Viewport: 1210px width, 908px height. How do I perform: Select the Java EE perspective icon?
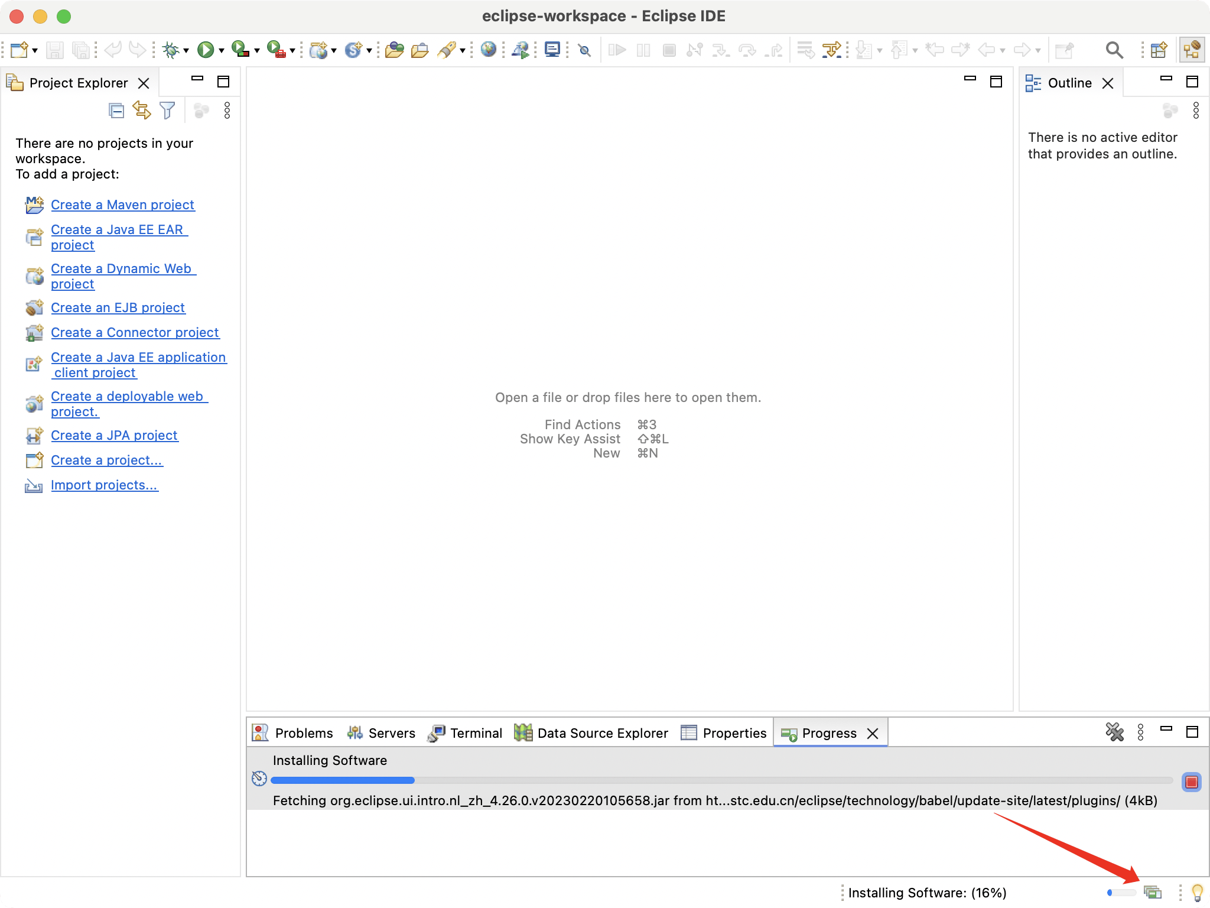pos(1192,50)
